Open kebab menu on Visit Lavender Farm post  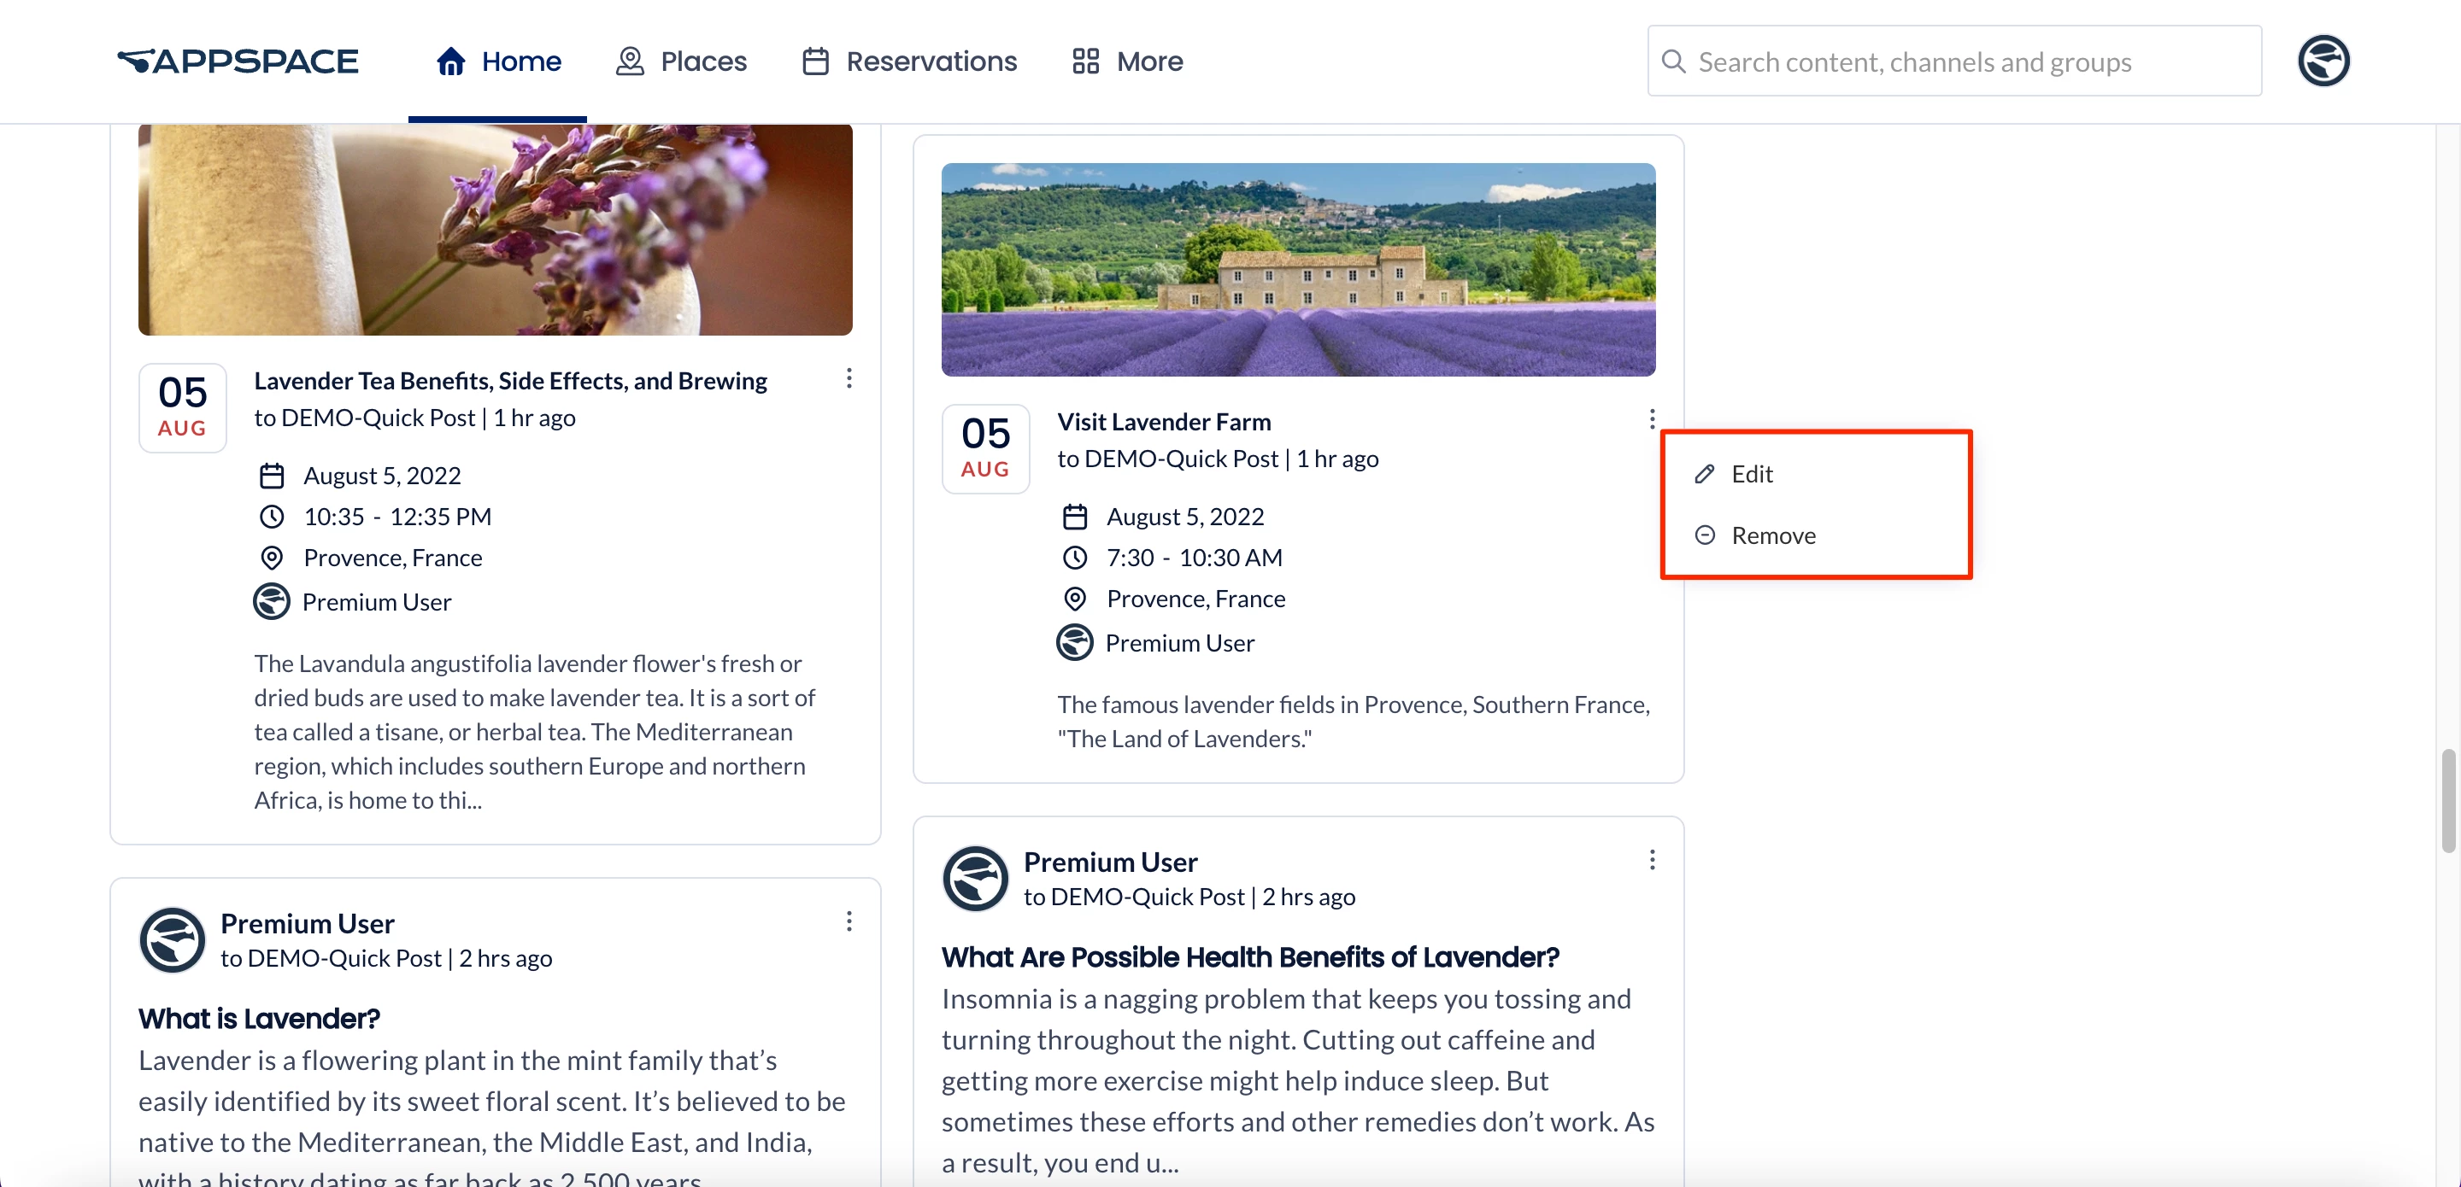tap(1651, 419)
